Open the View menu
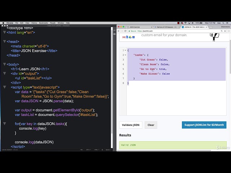This screenshot has width=231, height=173. pos(27,23)
